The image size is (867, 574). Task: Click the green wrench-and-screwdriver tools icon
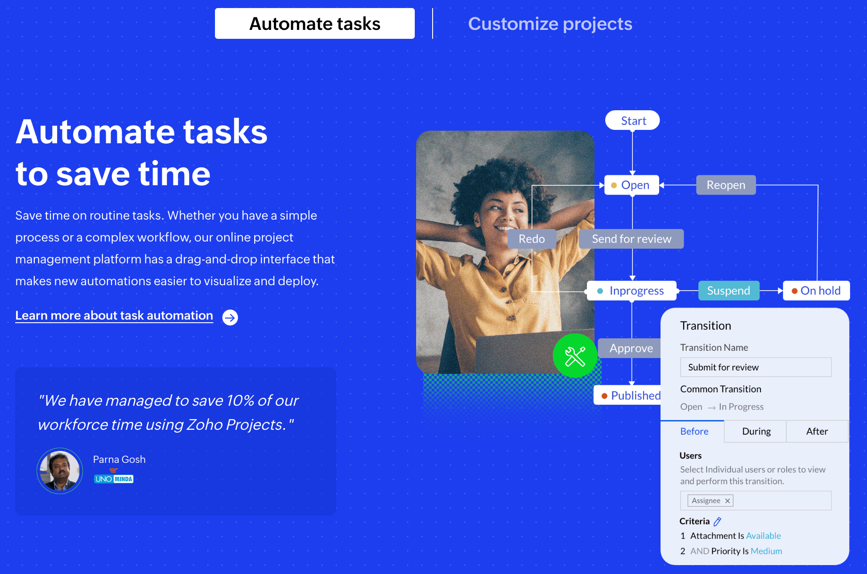pyautogui.click(x=575, y=356)
